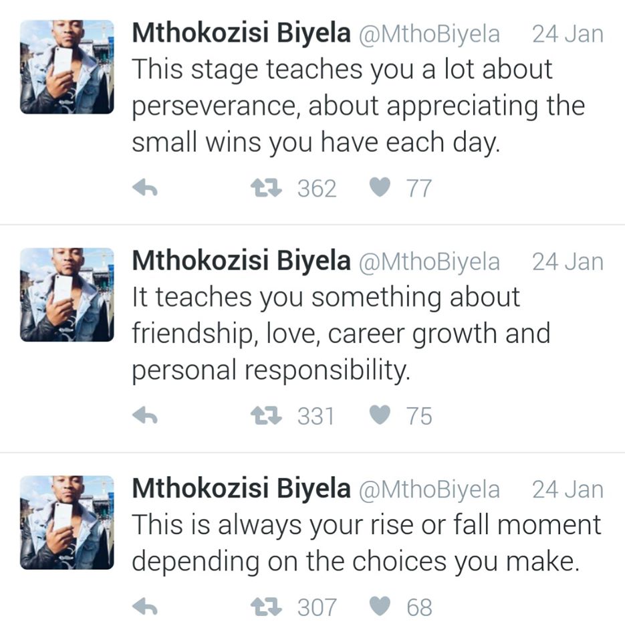Like the tweet with 68 likes

click(380, 607)
